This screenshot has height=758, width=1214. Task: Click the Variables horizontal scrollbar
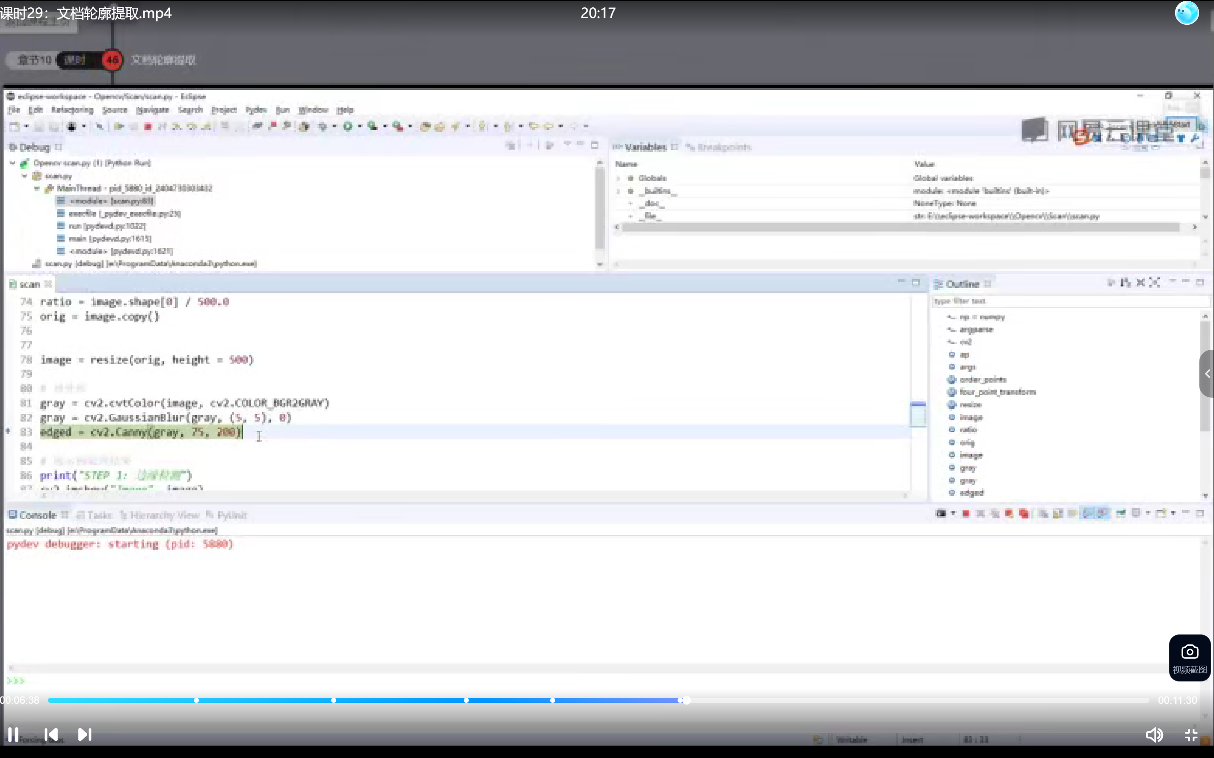(x=900, y=227)
